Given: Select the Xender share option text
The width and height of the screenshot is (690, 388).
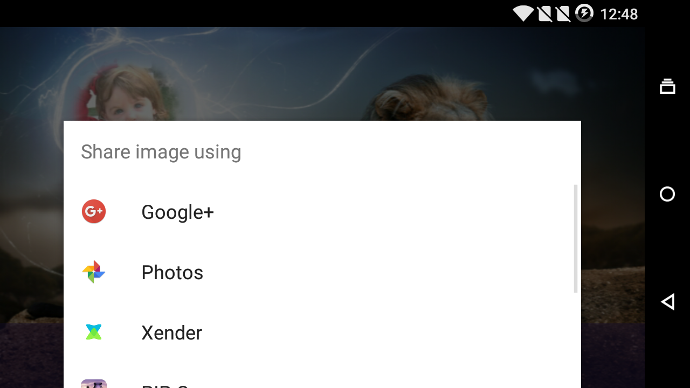Looking at the screenshot, I should 172,333.
